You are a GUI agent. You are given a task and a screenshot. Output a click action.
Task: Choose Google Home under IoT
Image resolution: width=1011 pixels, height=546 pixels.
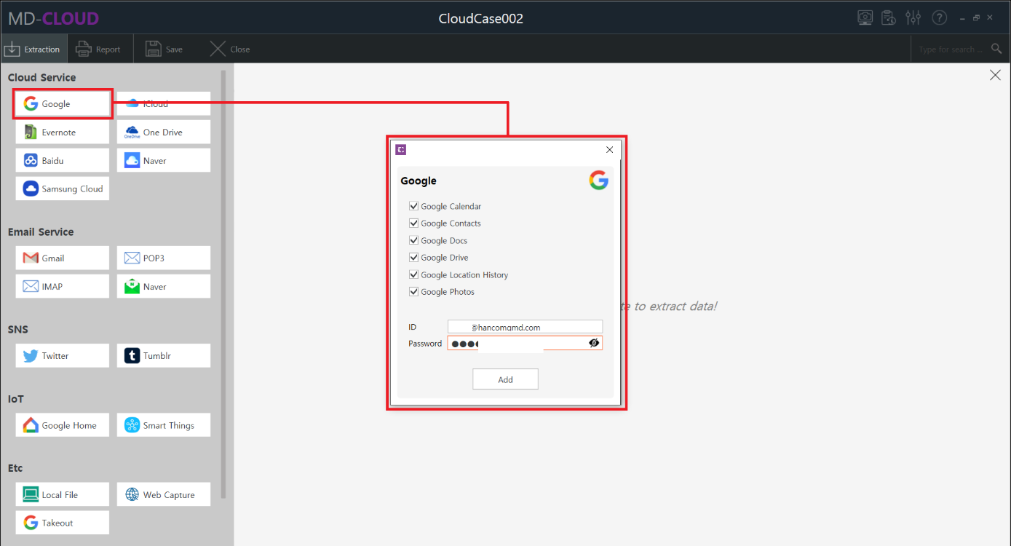click(63, 425)
